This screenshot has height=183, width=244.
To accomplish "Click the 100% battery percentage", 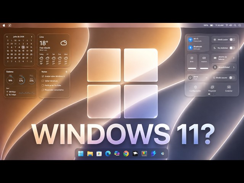I will click(x=206, y=25).
